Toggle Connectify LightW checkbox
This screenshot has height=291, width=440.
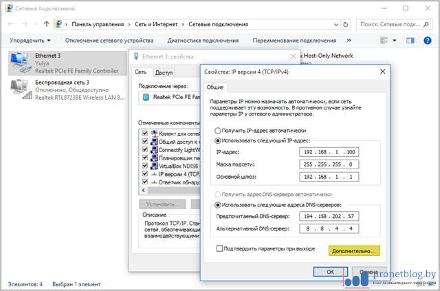click(x=145, y=149)
